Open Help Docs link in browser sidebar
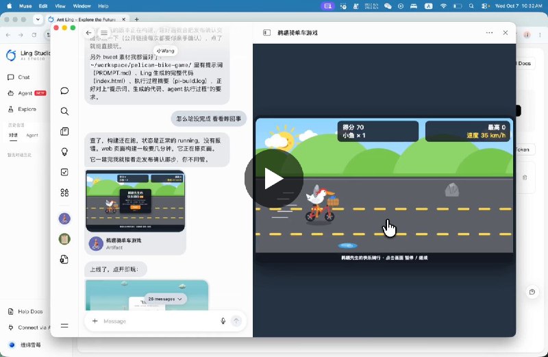 click(x=25, y=312)
